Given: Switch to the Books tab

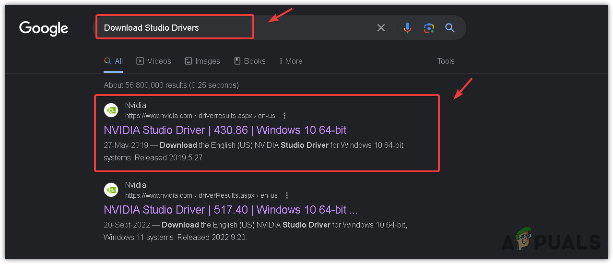Looking at the screenshot, I should [x=249, y=61].
